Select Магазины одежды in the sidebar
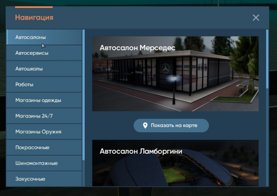This screenshot has width=277, height=196. click(x=44, y=100)
